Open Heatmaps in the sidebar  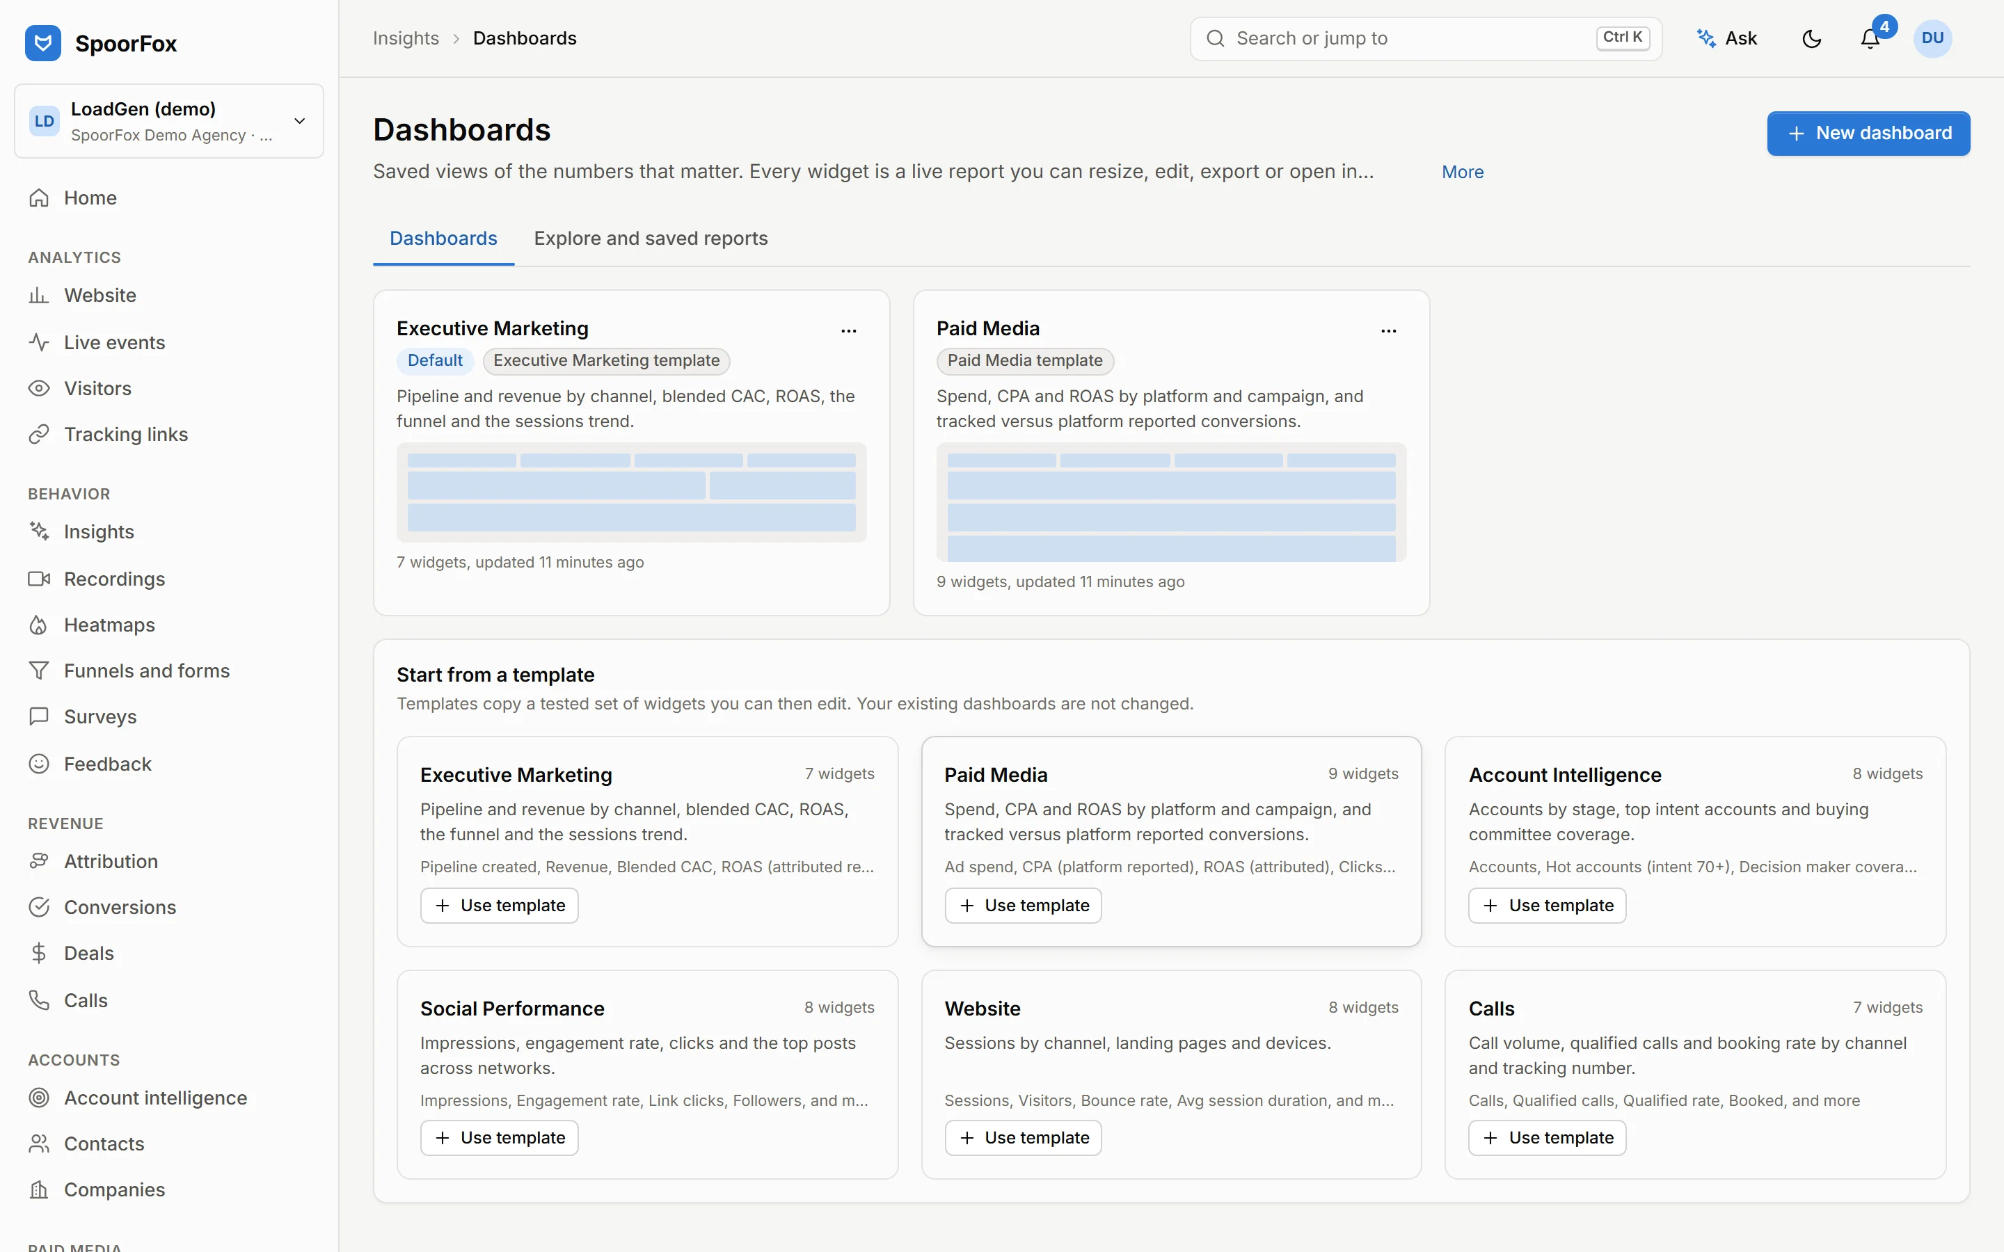click(169, 625)
